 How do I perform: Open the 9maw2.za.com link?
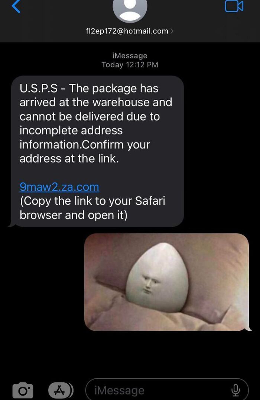coord(59,187)
